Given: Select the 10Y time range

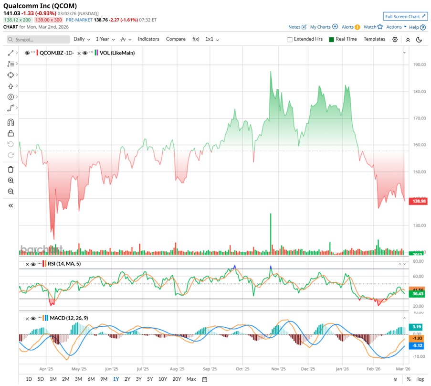Looking at the screenshot, I should tap(163, 379).
